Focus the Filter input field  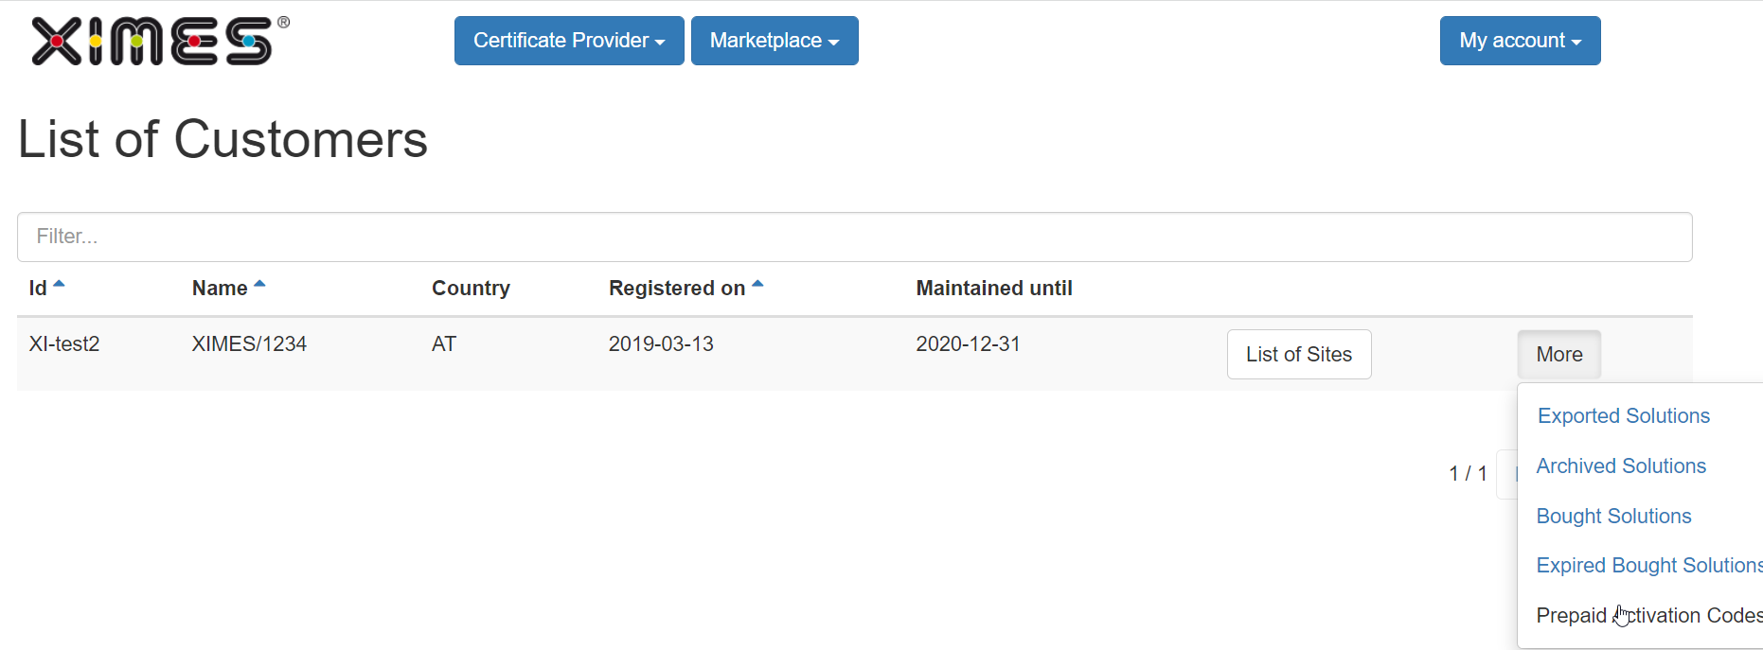tap(855, 237)
